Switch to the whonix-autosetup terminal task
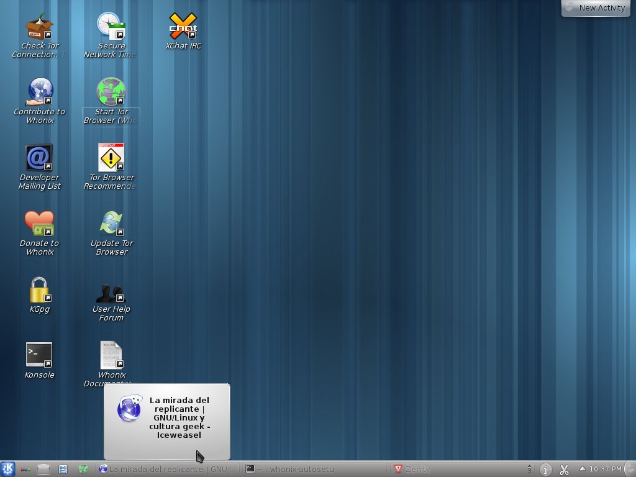This screenshot has width=636, height=477. [x=315, y=469]
